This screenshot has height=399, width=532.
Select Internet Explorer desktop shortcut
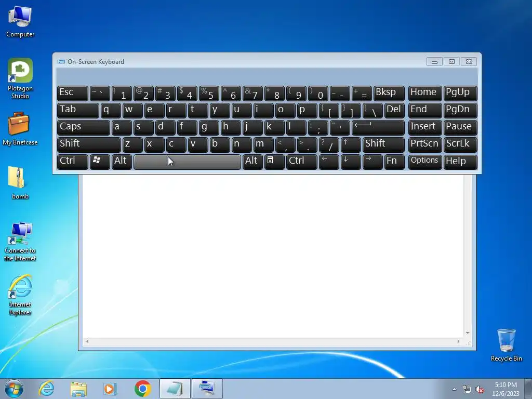[20, 295]
